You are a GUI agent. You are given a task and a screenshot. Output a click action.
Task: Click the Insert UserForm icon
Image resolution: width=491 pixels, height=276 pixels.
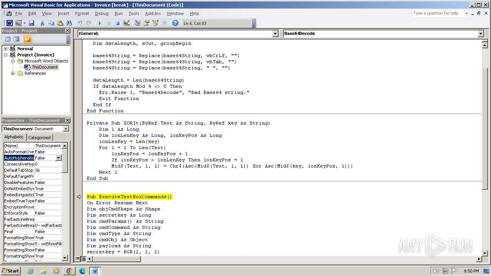coord(18,23)
